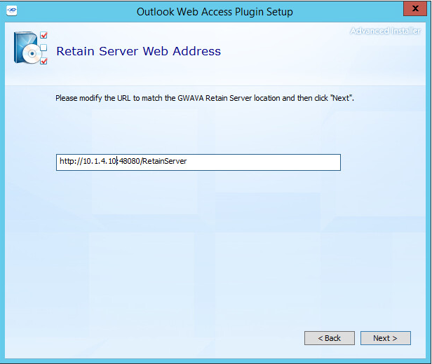Click the "Please modify the URL" text
The width and height of the screenshot is (432, 364).
92,99
